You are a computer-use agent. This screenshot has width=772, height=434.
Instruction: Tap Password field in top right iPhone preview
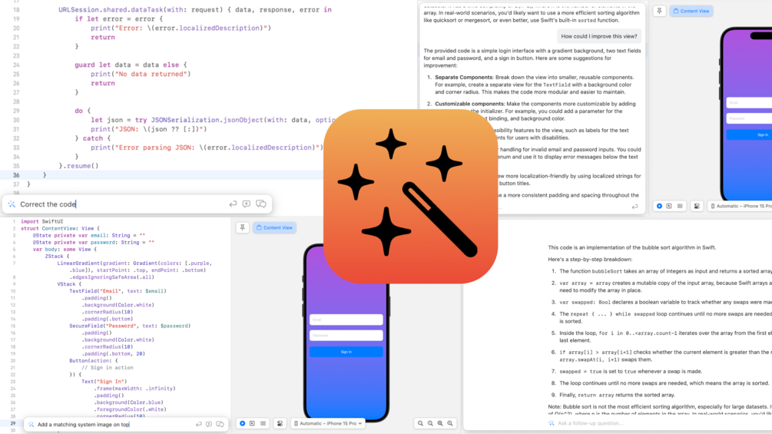click(x=749, y=118)
